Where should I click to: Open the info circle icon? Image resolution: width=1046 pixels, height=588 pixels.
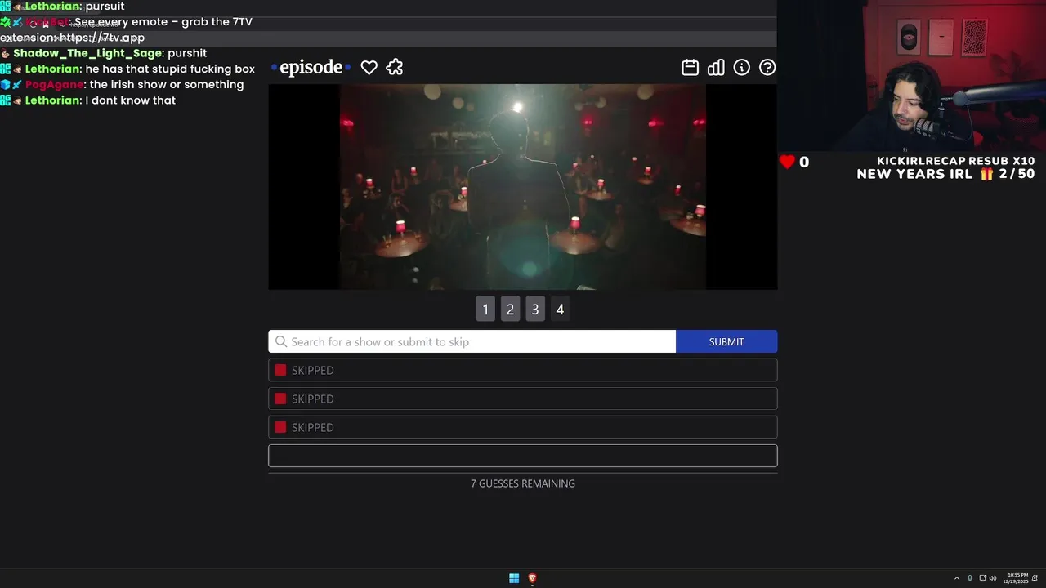(x=742, y=68)
